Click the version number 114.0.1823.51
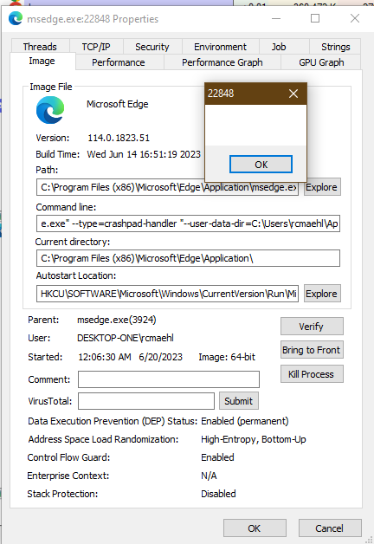 point(119,138)
